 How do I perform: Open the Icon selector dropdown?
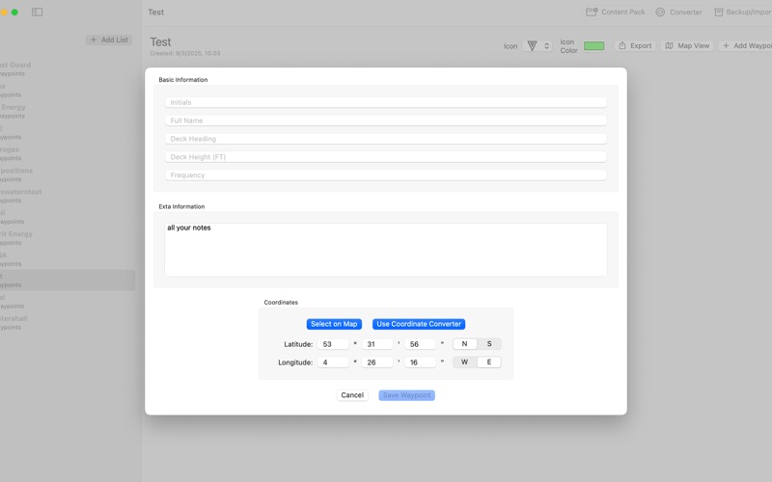[538, 45]
